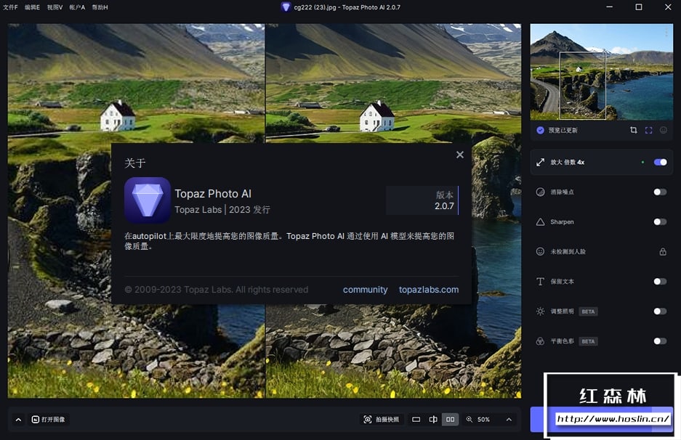Open the 视图V menu
This screenshot has height=440, width=681.
pyautogui.click(x=55, y=7)
